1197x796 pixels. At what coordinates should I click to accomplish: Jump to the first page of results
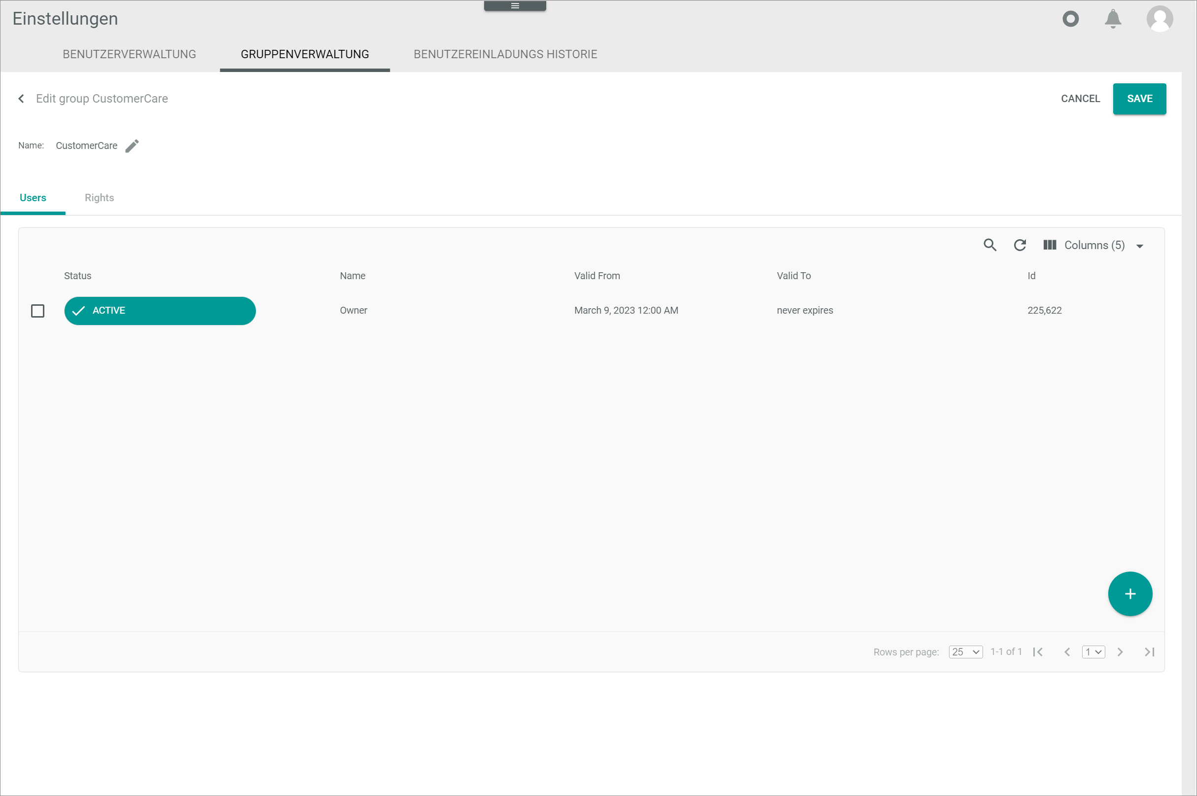(x=1038, y=652)
